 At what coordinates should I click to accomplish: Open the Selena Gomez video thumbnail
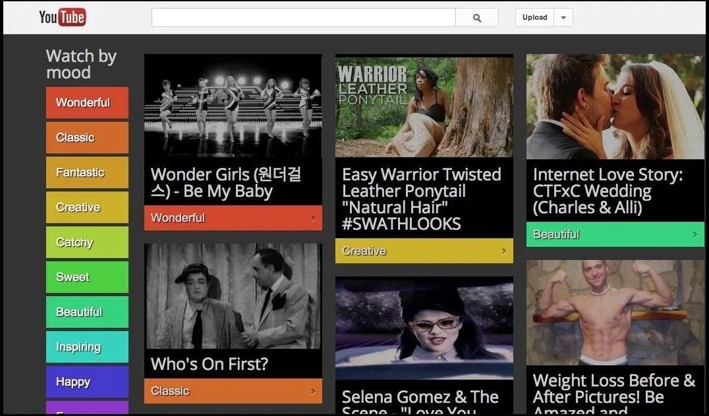[x=424, y=328]
